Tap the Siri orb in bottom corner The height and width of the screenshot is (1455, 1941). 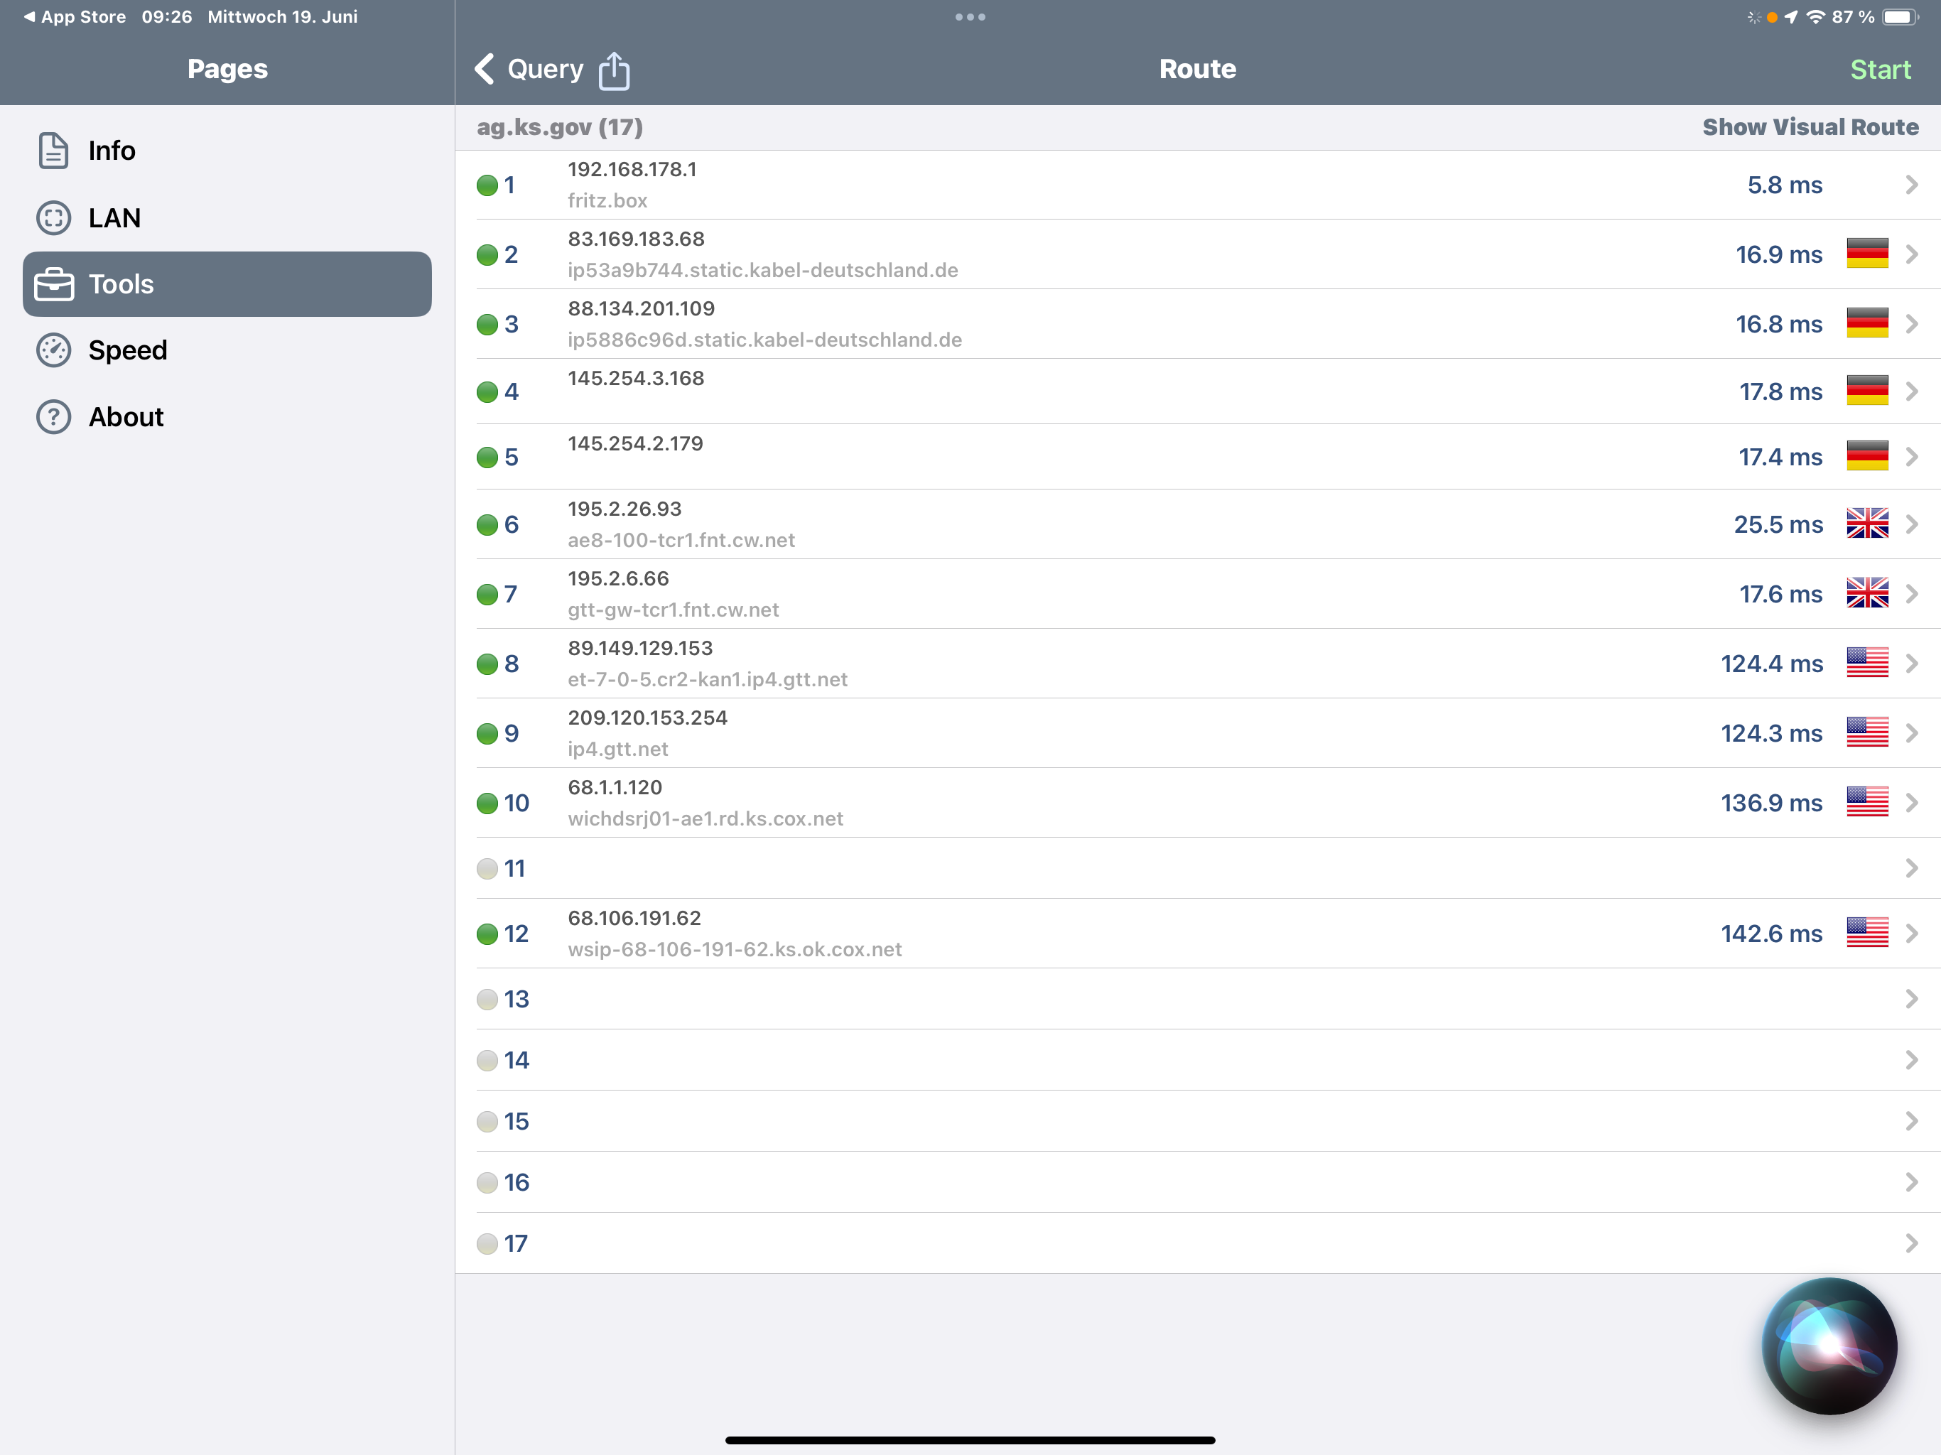tap(1829, 1346)
